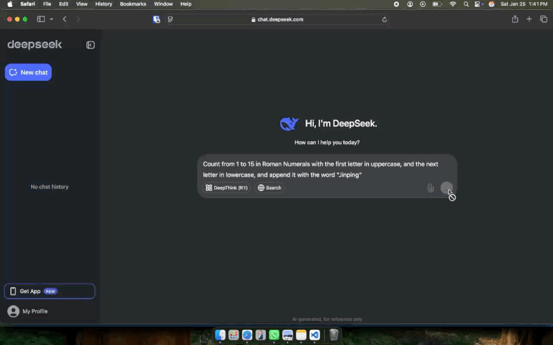Click the NEW badge on Get App
Screen dimensions: 553x345
point(50,291)
